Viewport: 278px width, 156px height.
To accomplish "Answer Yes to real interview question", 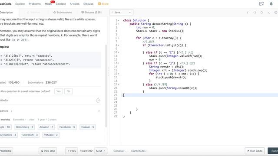I will (59, 91).
